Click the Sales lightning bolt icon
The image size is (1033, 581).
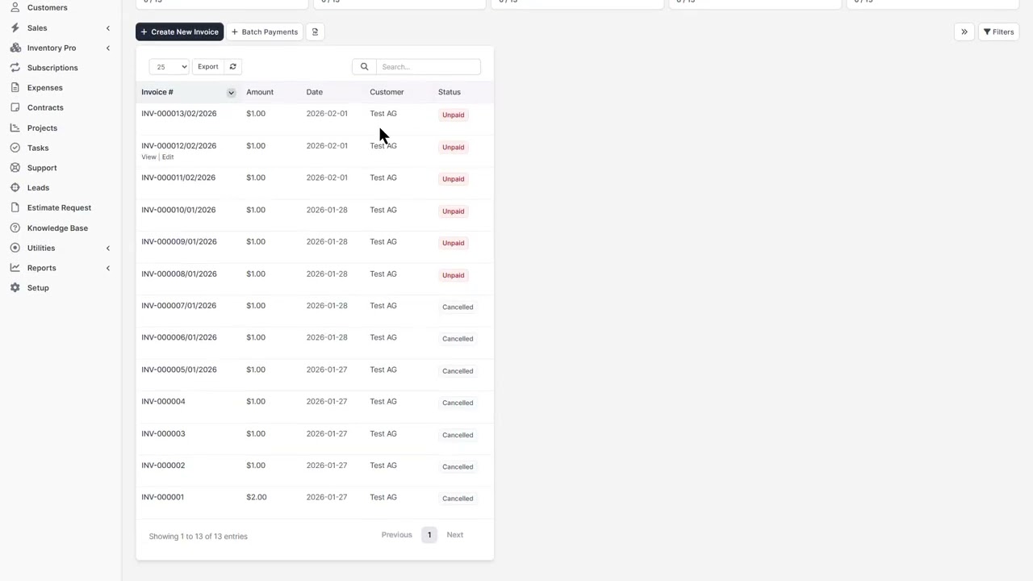tap(15, 27)
